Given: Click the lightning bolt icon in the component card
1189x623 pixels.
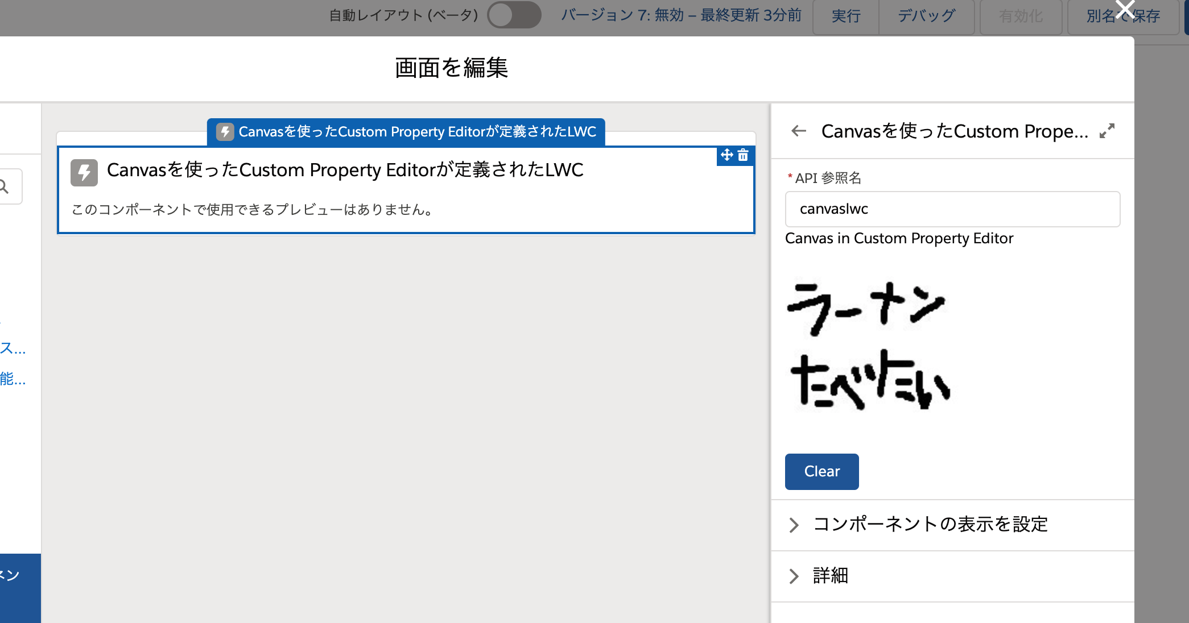Looking at the screenshot, I should click(84, 172).
